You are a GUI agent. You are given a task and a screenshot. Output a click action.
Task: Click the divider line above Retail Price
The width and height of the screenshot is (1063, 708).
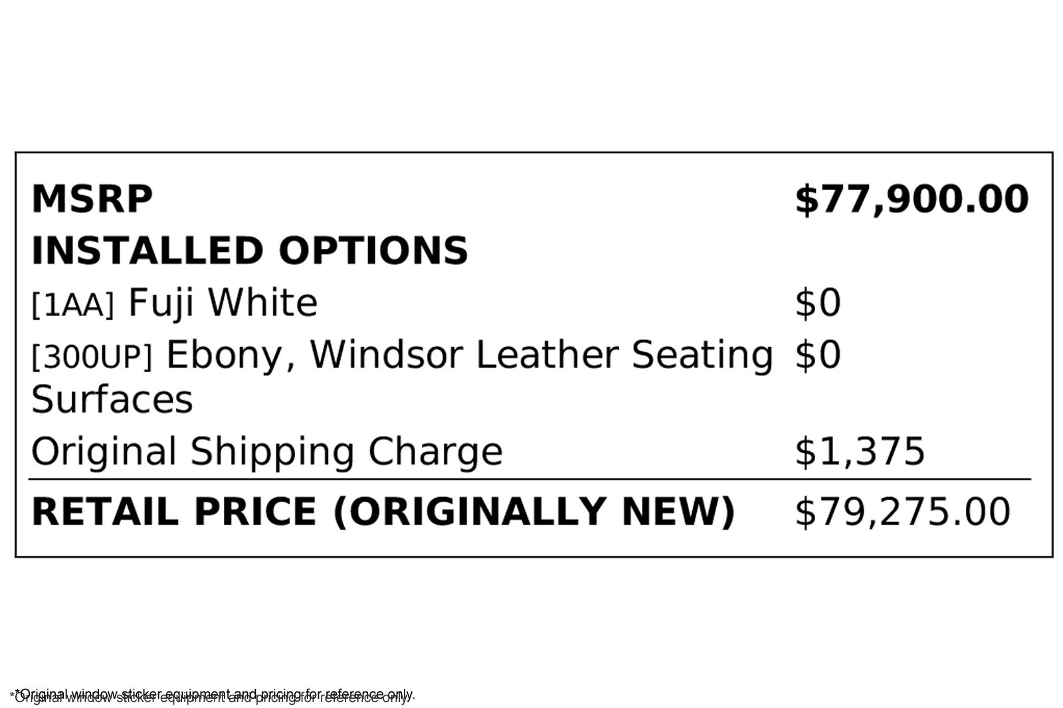pos(530,478)
